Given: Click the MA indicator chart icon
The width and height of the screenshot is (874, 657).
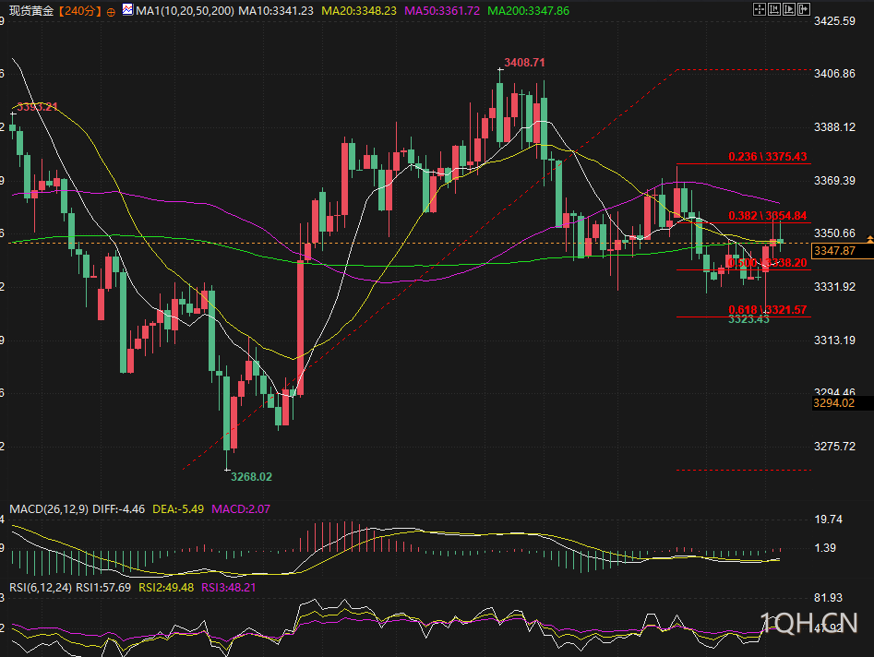Looking at the screenshot, I should (128, 9).
